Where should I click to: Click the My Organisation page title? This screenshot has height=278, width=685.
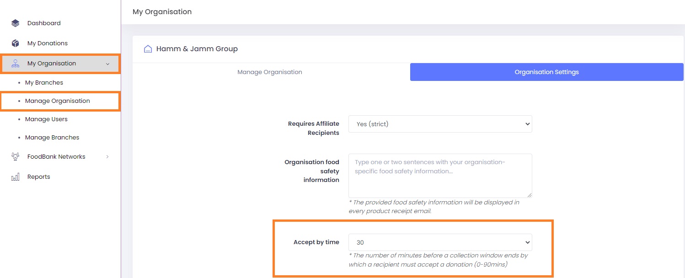click(162, 12)
